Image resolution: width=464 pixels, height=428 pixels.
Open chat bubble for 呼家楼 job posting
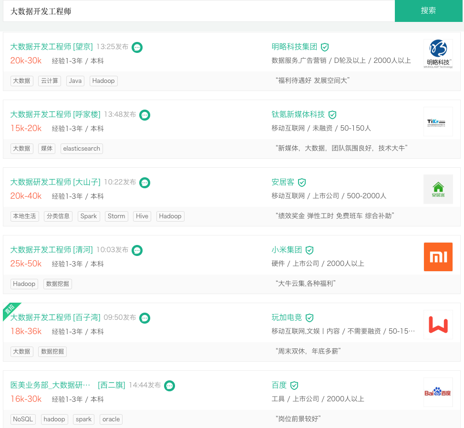click(x=144, y=115)
